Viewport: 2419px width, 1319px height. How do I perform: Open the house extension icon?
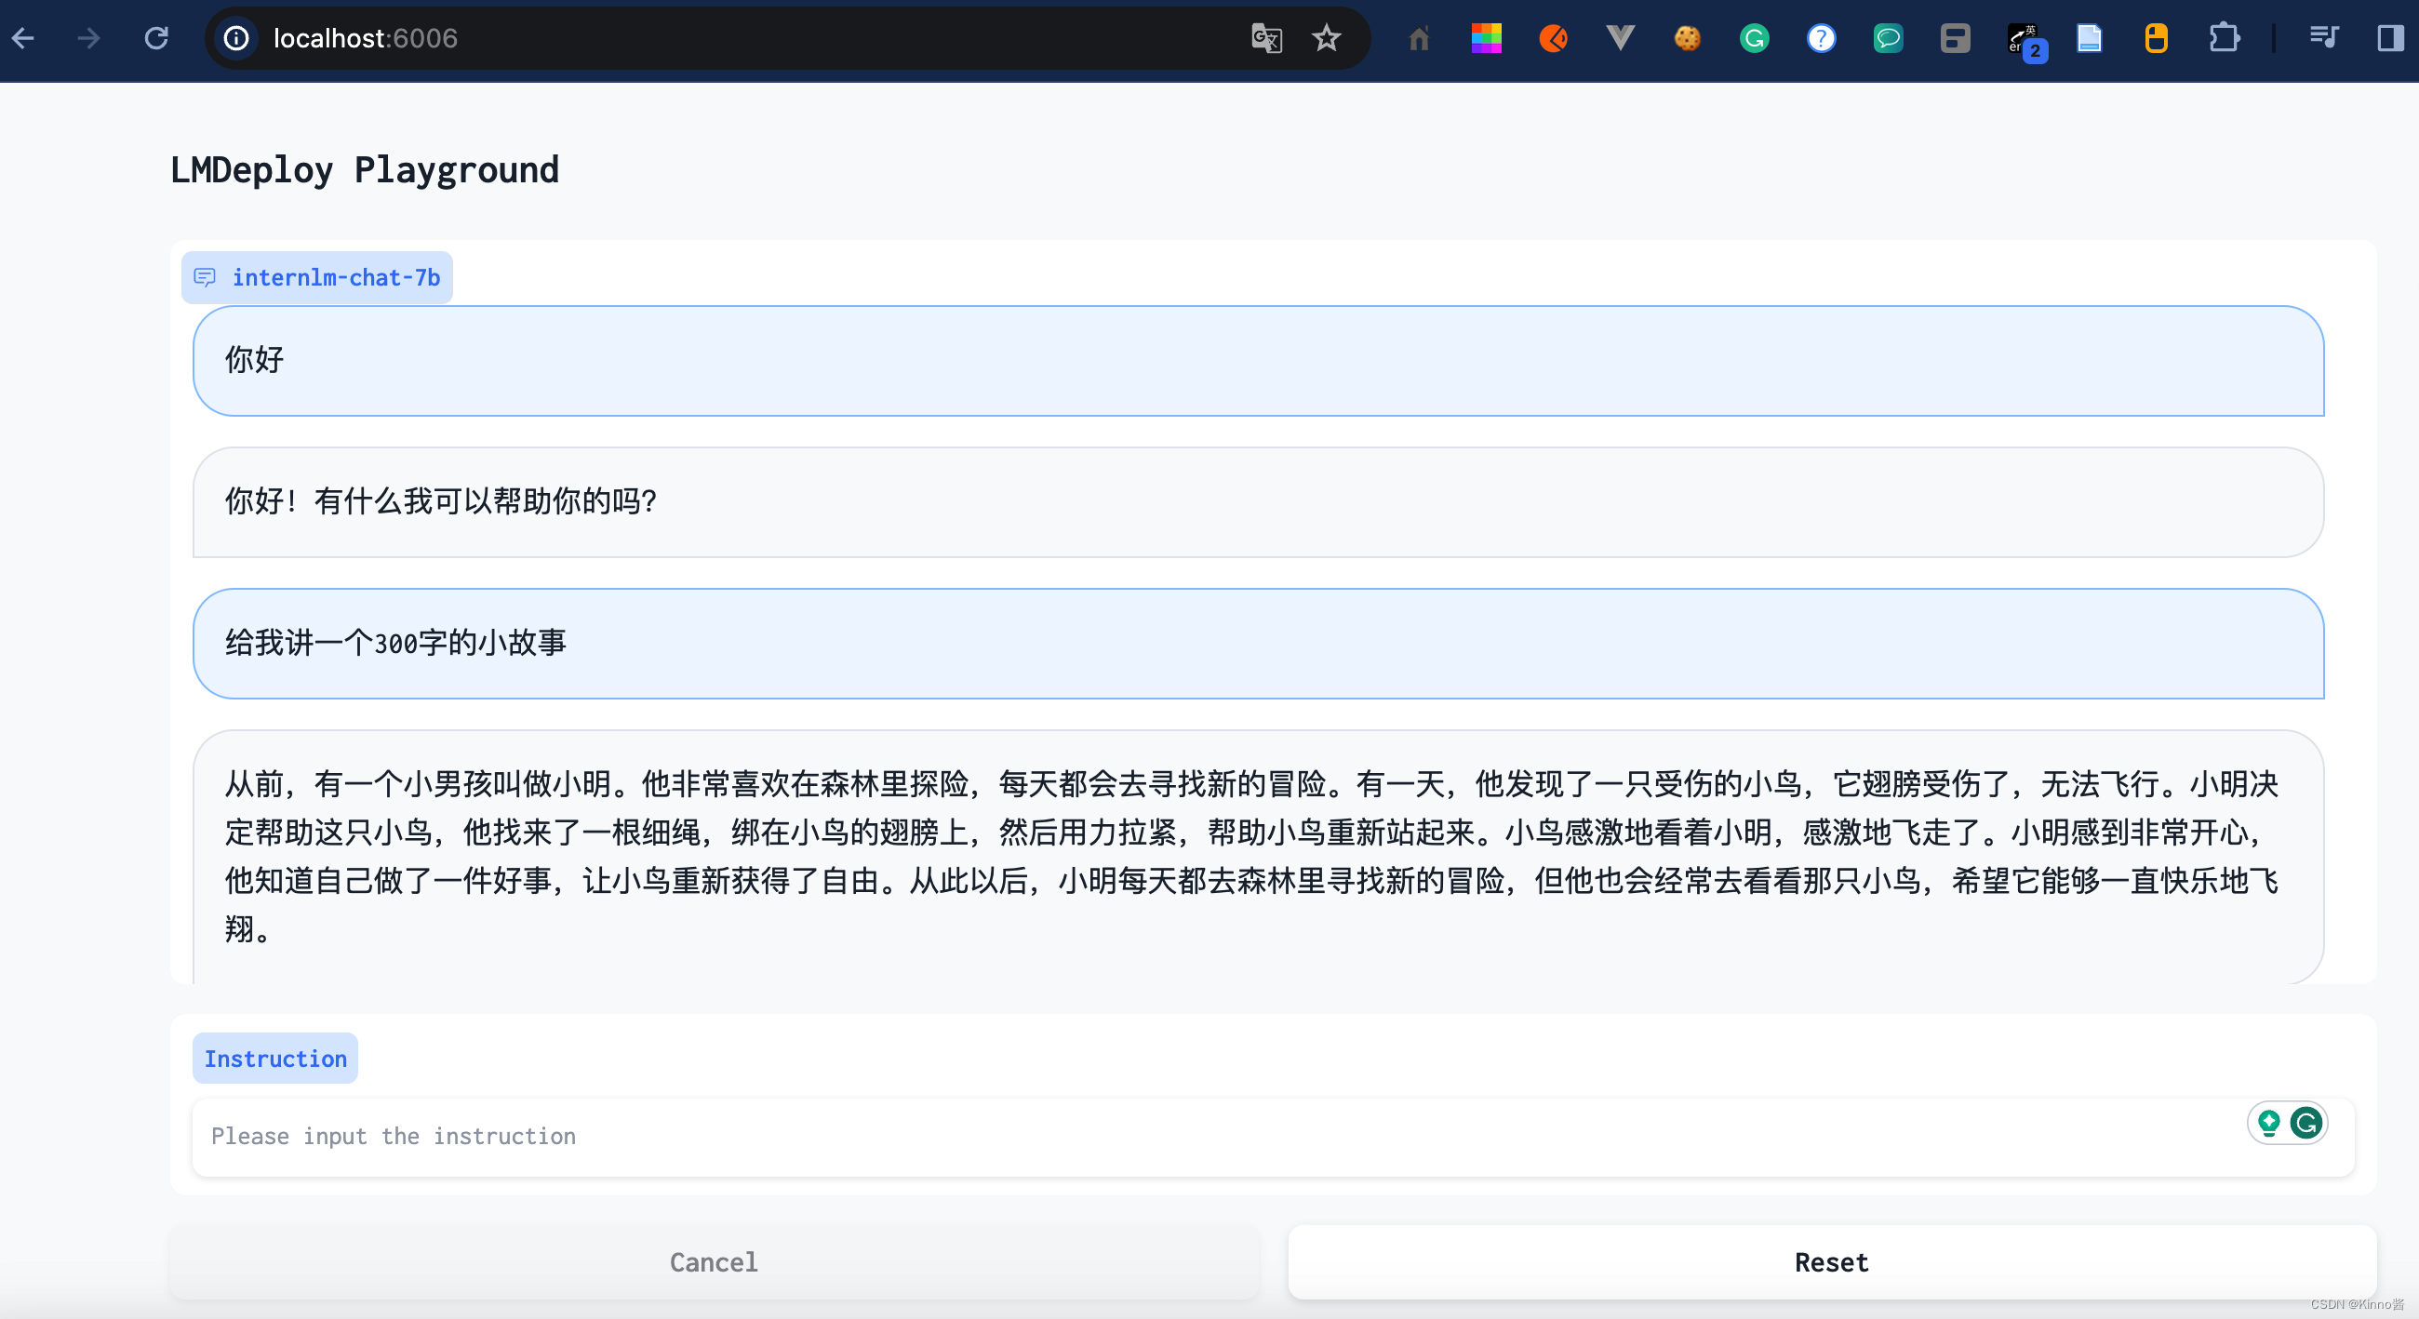pyautogui.click(x=1419, y=38)
